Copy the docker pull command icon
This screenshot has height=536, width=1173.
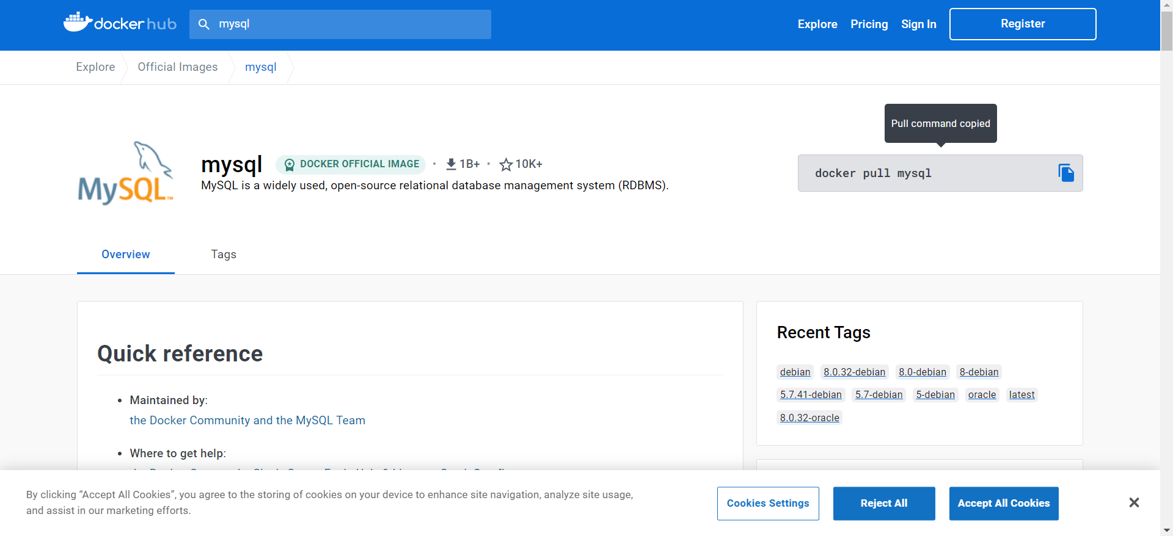(x=1066, y=173)
